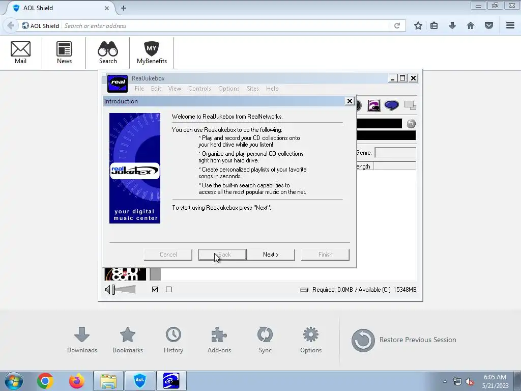Image resolution: width=521 pixels, height=391 pixels.
Task: Close the Introduction dialog
Action: pos(350,101)
